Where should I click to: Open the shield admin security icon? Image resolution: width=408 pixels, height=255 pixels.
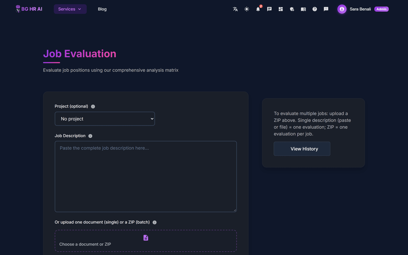click(292, 9)
